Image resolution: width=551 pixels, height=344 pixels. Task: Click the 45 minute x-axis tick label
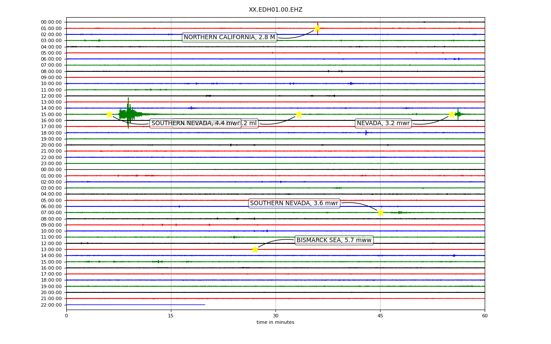380,316
